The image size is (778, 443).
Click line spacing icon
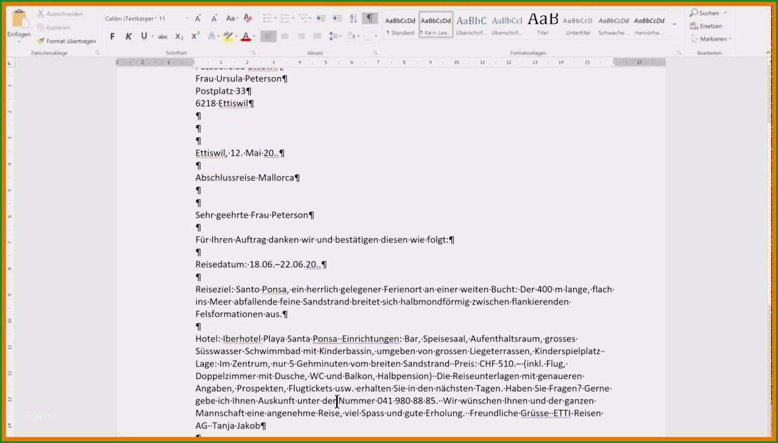pos(333,37)
